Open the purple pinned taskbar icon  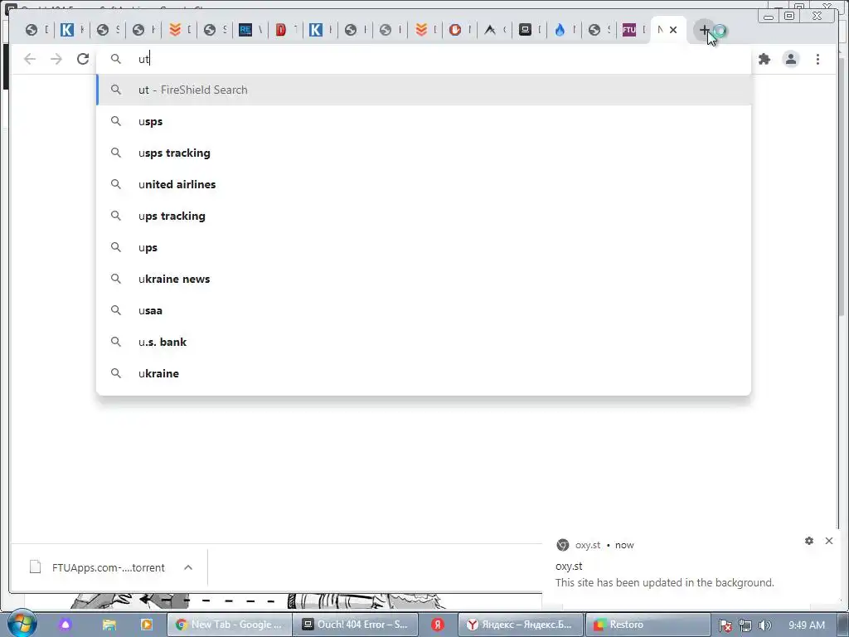tap(65, 625)
